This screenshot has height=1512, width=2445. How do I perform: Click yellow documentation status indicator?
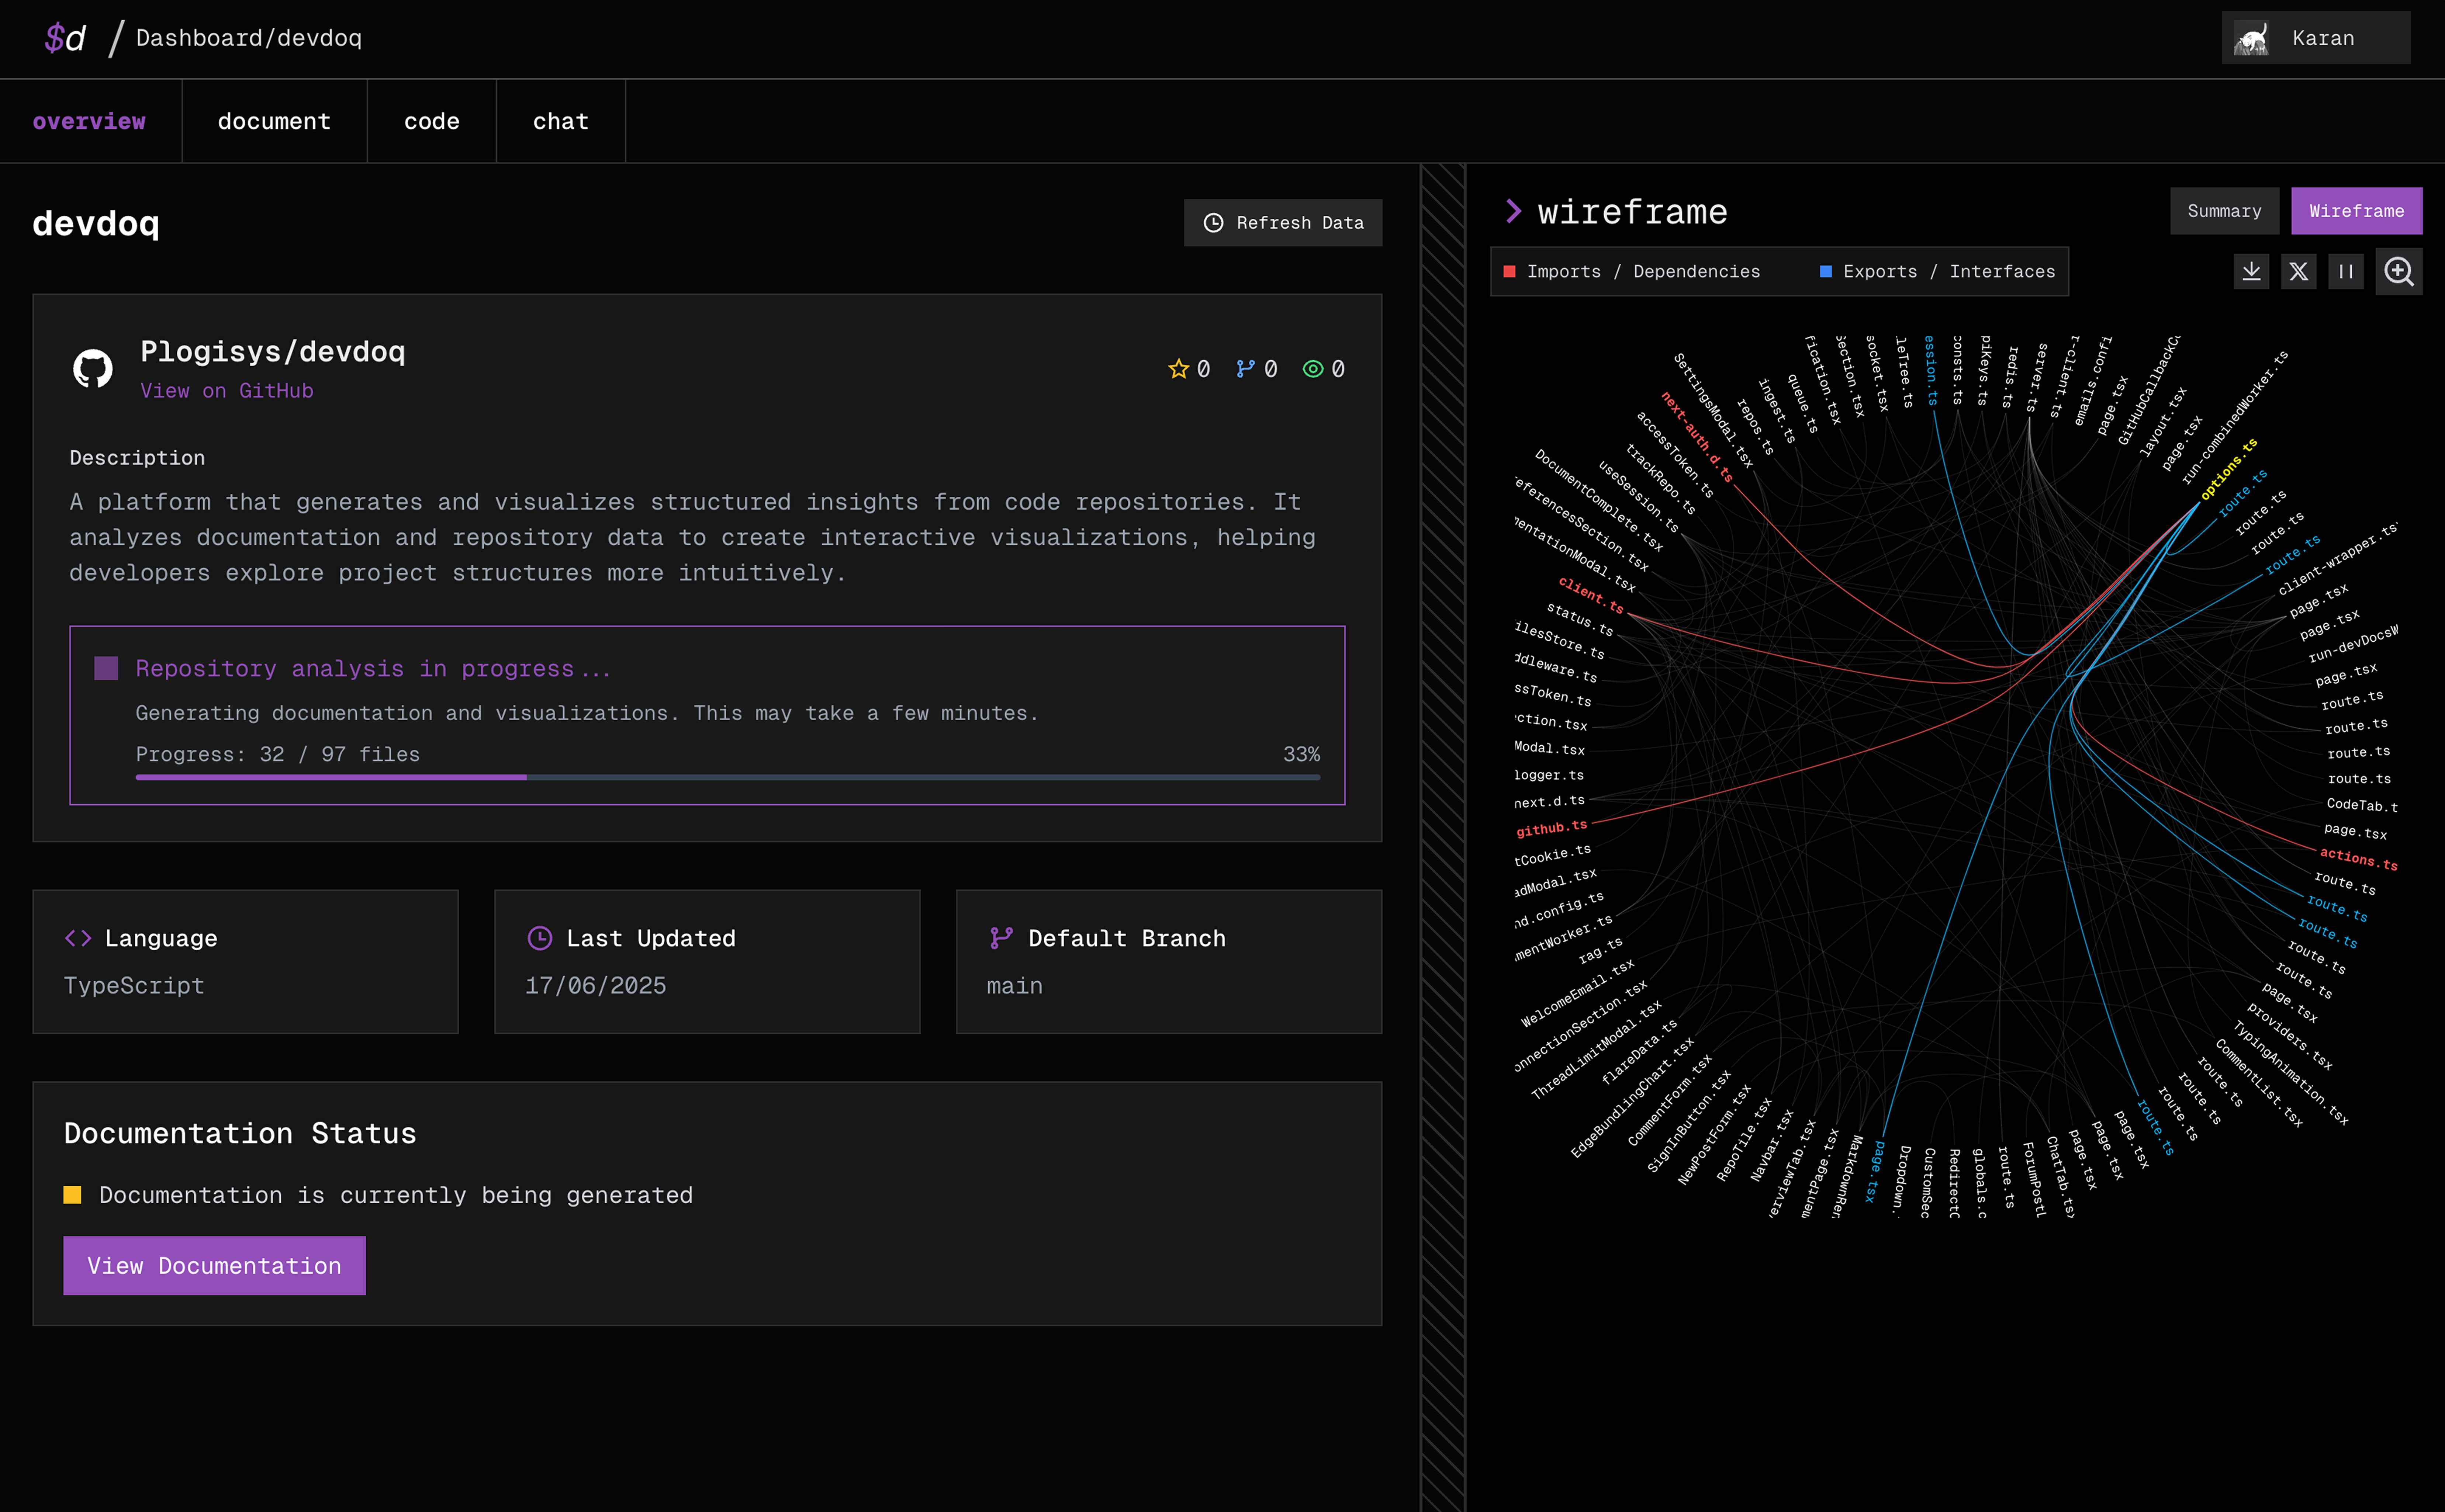(72, 1195)
